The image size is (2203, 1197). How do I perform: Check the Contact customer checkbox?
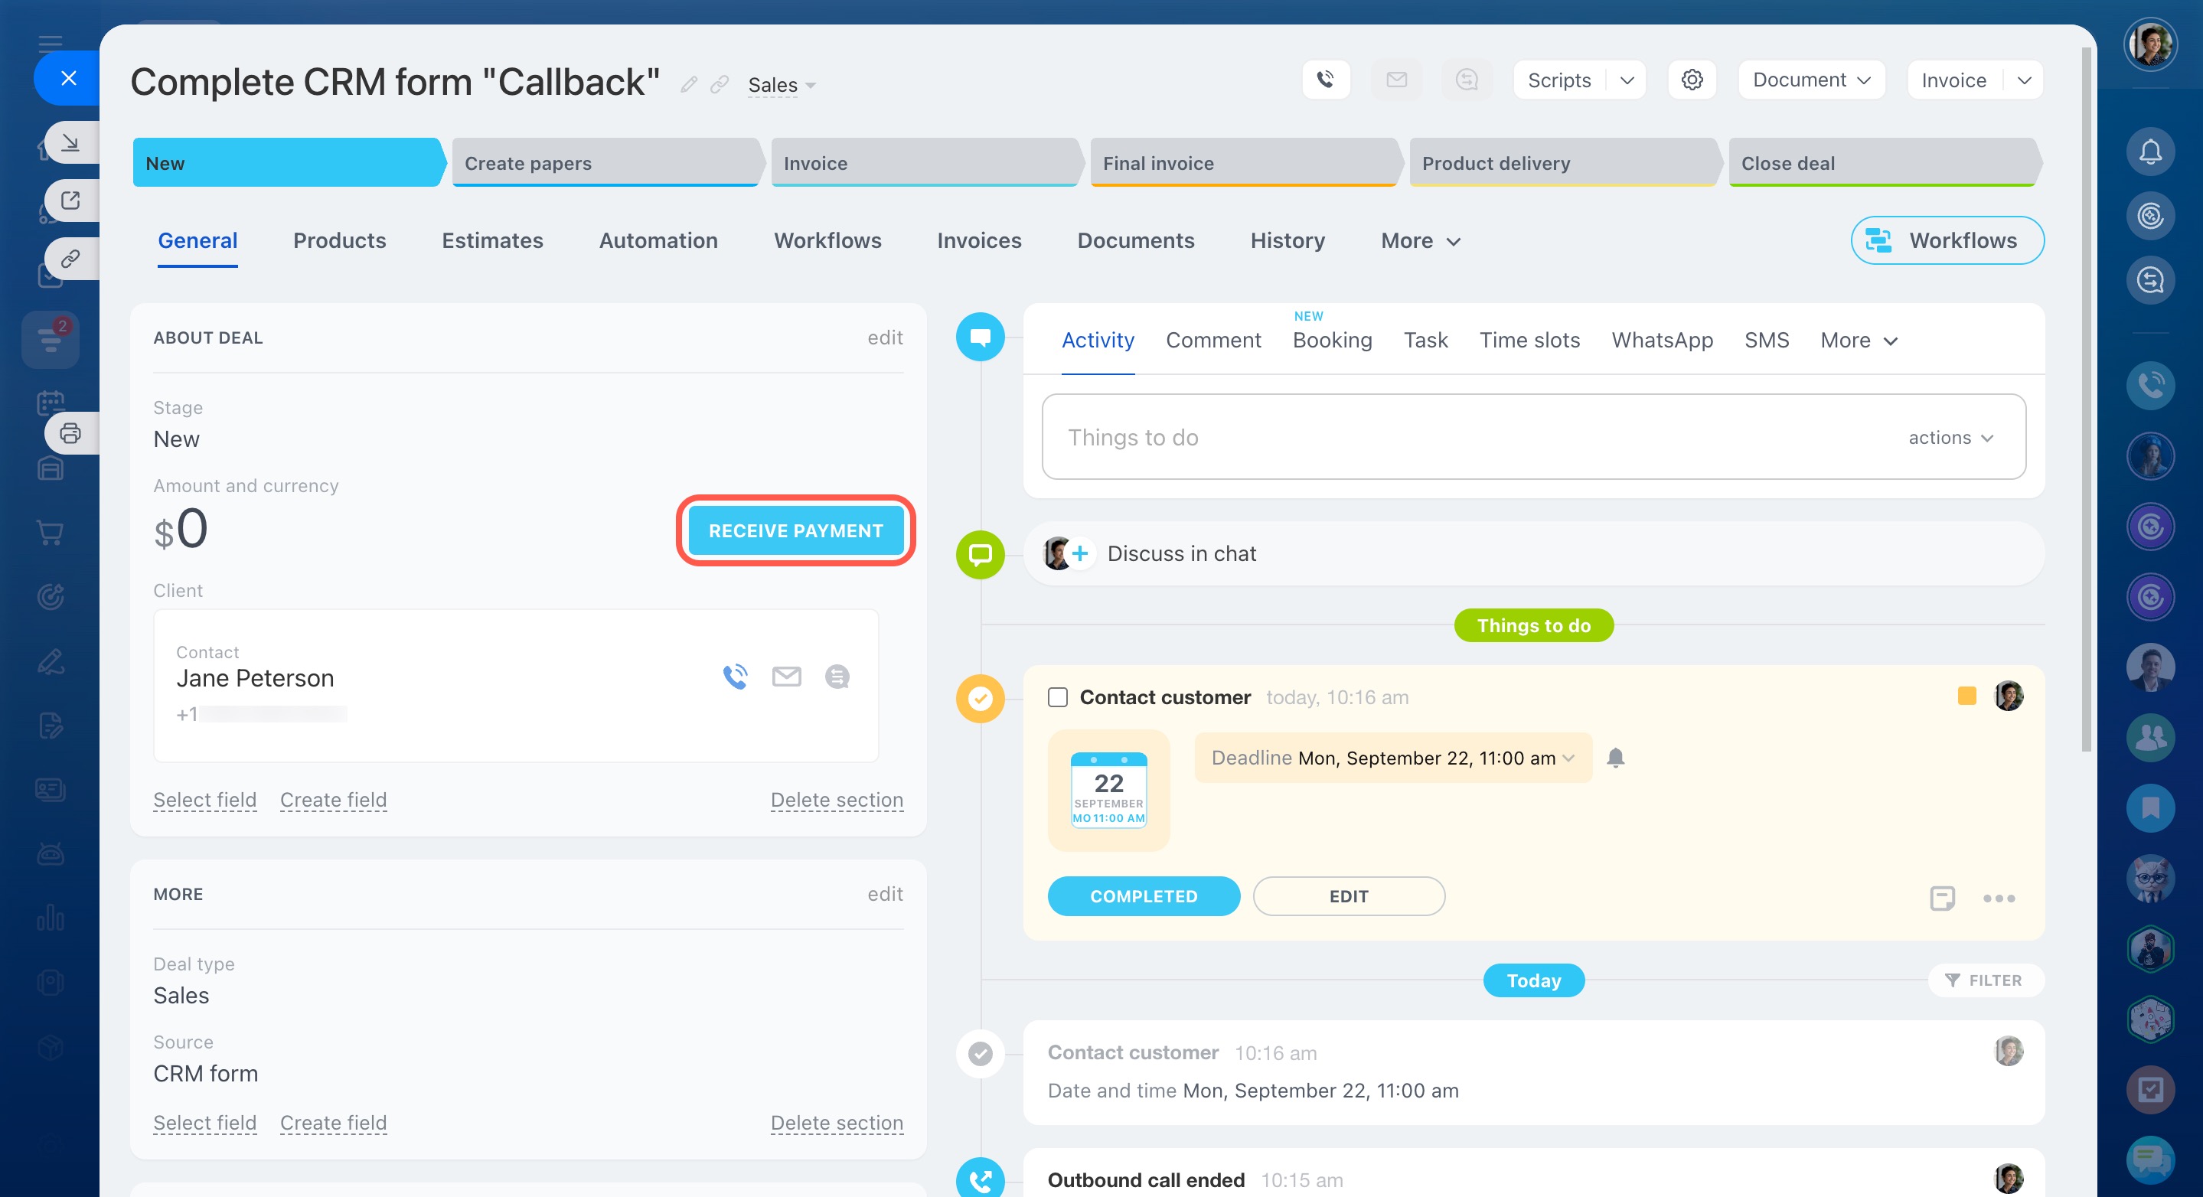point(1057,696)
